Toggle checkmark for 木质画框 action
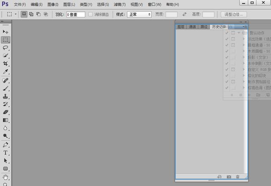 (227, 51)
